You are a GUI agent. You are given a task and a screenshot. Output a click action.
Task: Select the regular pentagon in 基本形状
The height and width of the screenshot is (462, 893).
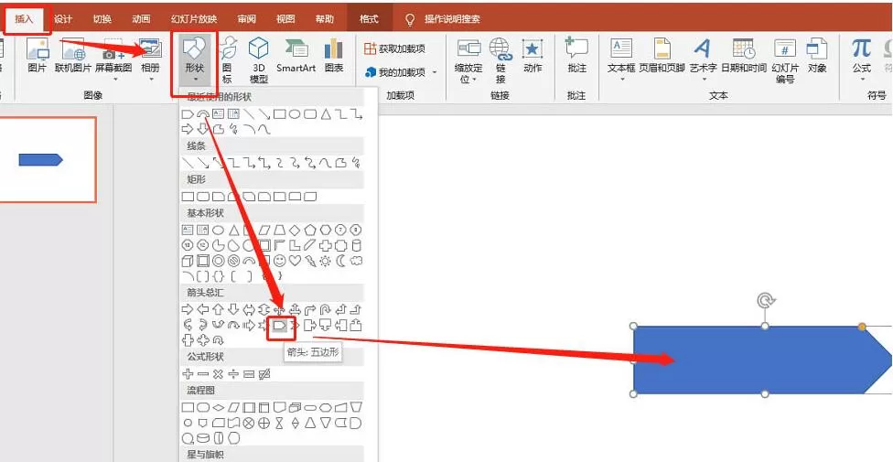click(x=310, y=231)
